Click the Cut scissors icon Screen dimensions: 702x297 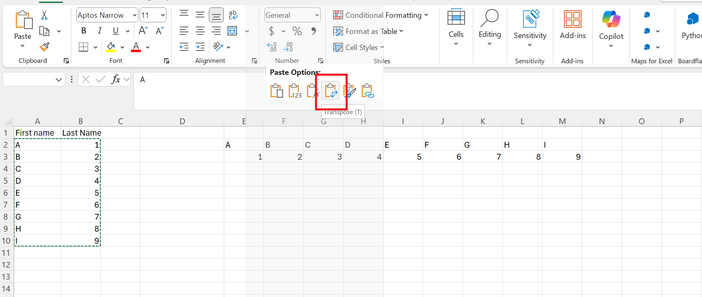click(x=44, y=16)
